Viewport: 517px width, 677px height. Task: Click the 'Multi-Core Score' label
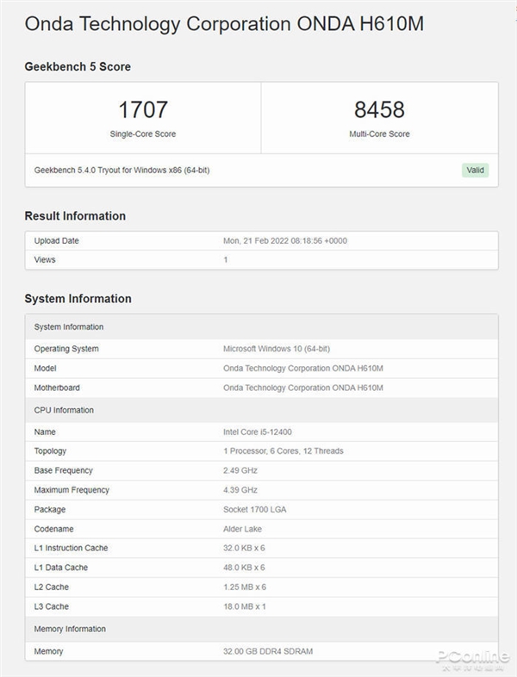[x=379, y=134]
